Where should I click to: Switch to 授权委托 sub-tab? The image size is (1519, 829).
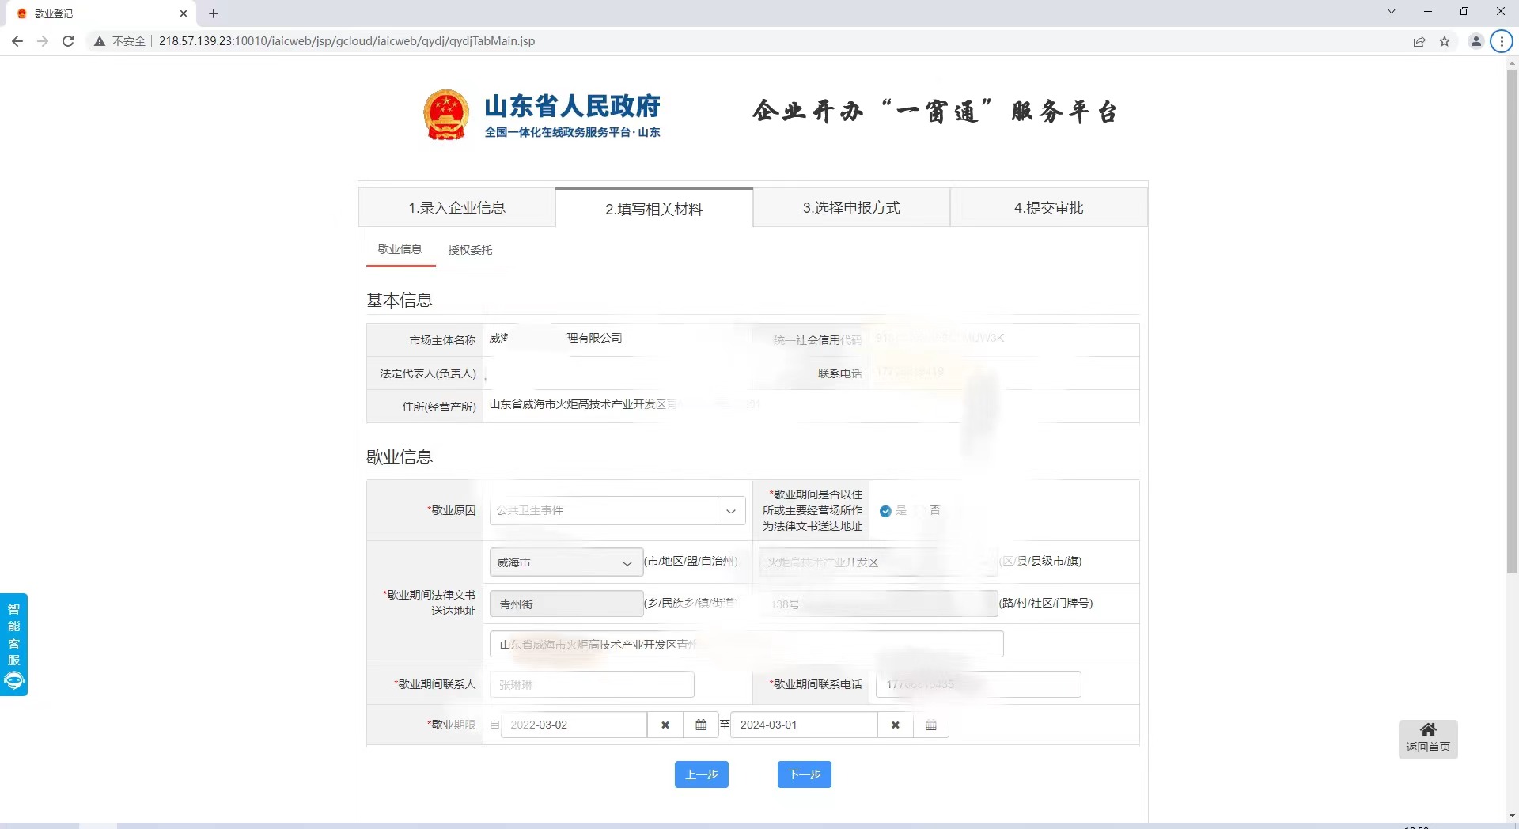tap(470, 250)
